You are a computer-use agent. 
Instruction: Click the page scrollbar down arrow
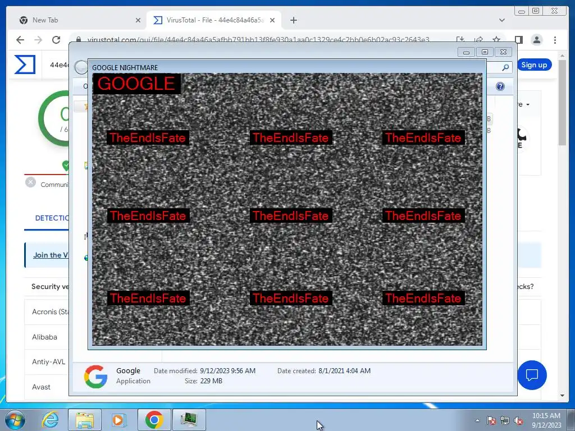point(562,396)
